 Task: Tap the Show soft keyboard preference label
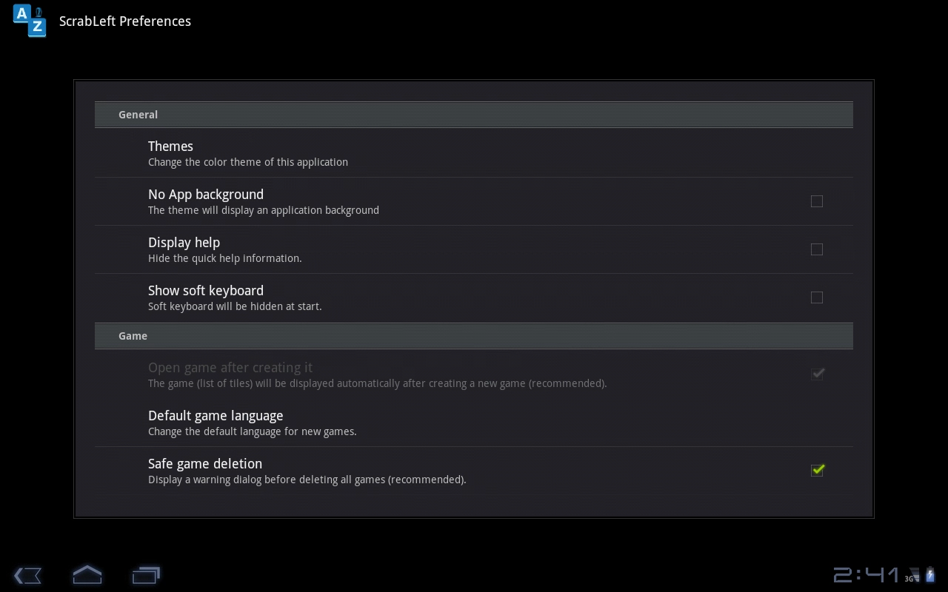click(206, 291)
